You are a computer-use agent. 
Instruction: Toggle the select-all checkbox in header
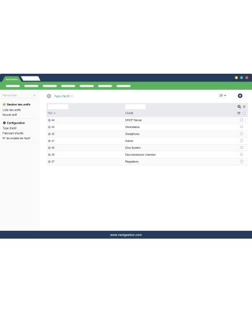pos(244,113)
